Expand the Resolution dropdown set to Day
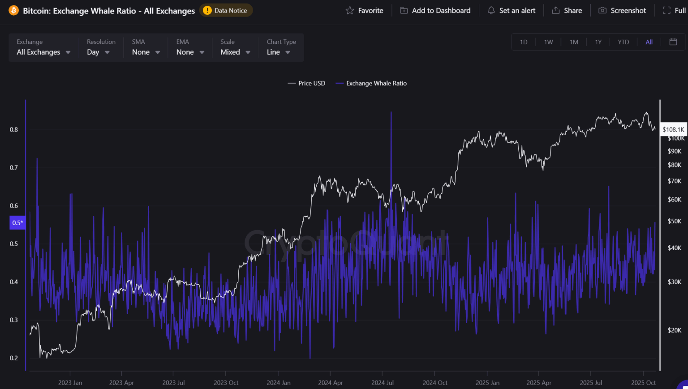The width and height of the screenshot is (688, 389). [99, 52]
